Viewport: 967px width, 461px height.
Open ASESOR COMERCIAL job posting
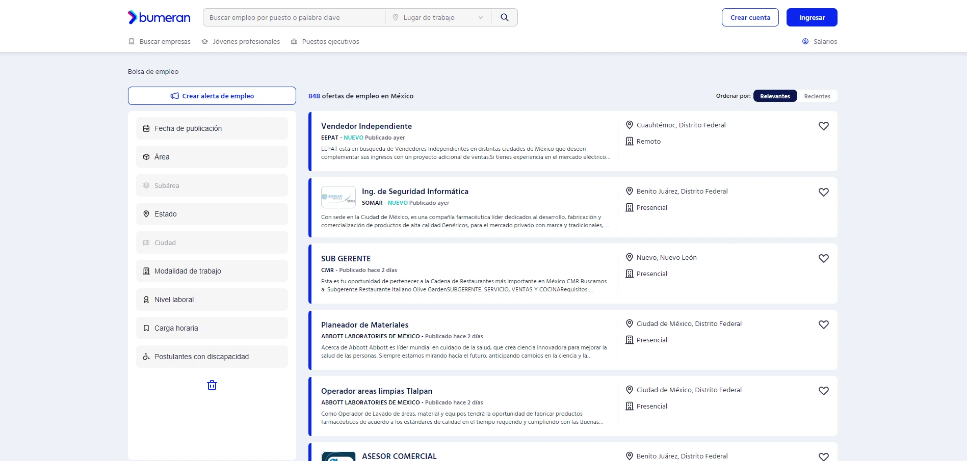399,456
